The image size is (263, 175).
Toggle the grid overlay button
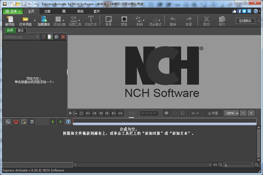pos(175,113)
